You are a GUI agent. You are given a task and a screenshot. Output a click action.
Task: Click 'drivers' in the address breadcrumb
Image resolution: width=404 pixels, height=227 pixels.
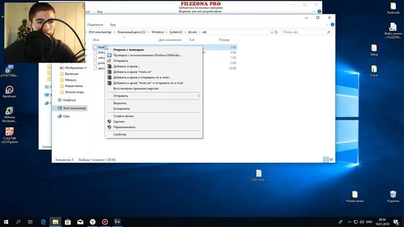point(193,32)
